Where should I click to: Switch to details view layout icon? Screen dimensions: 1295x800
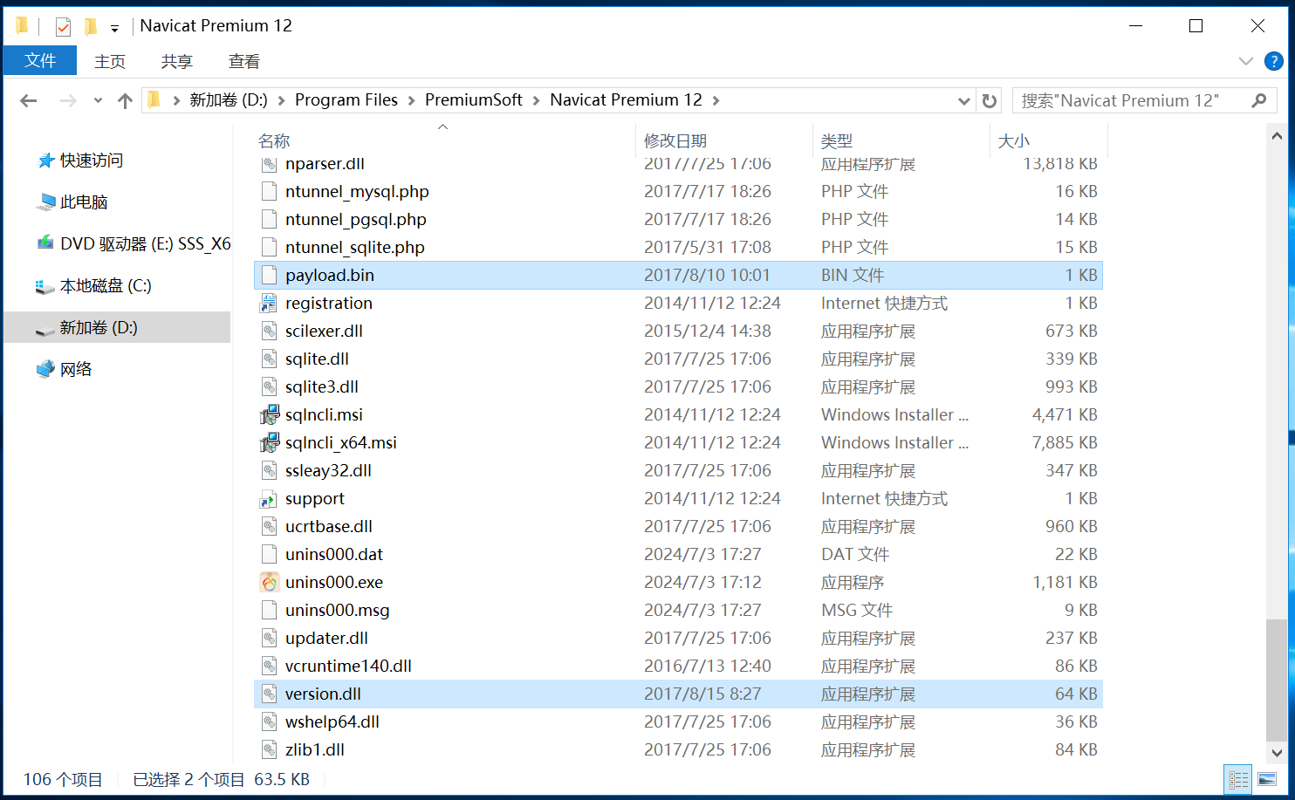pyautogui.click(x=1238, y=780)
